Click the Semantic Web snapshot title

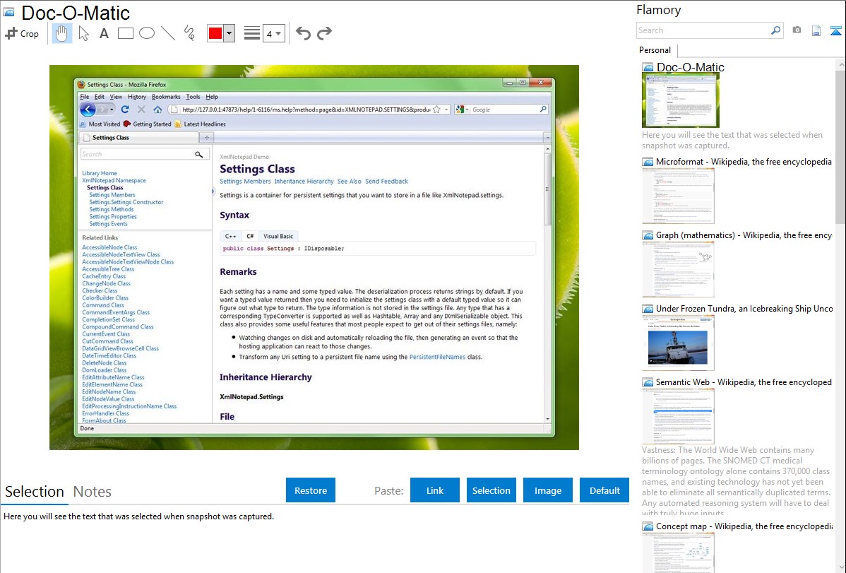point(744,382)
